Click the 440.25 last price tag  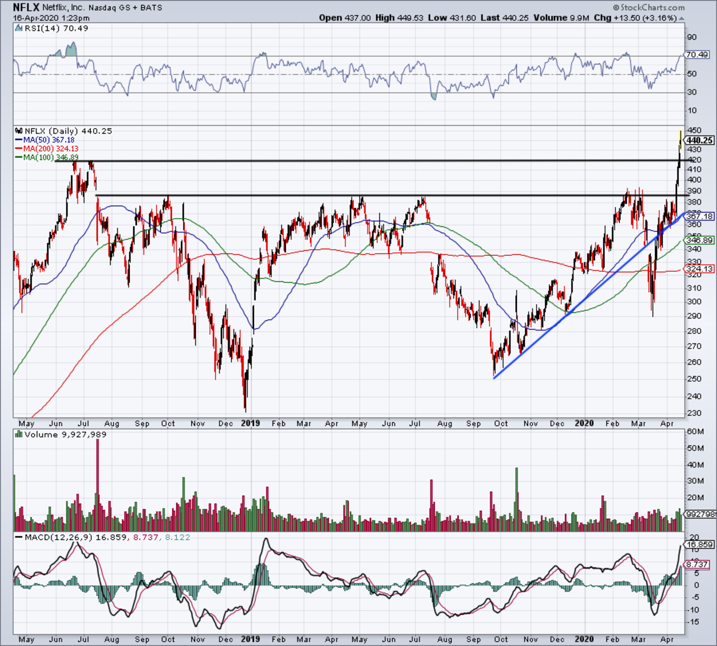click(x=699, y=140)
